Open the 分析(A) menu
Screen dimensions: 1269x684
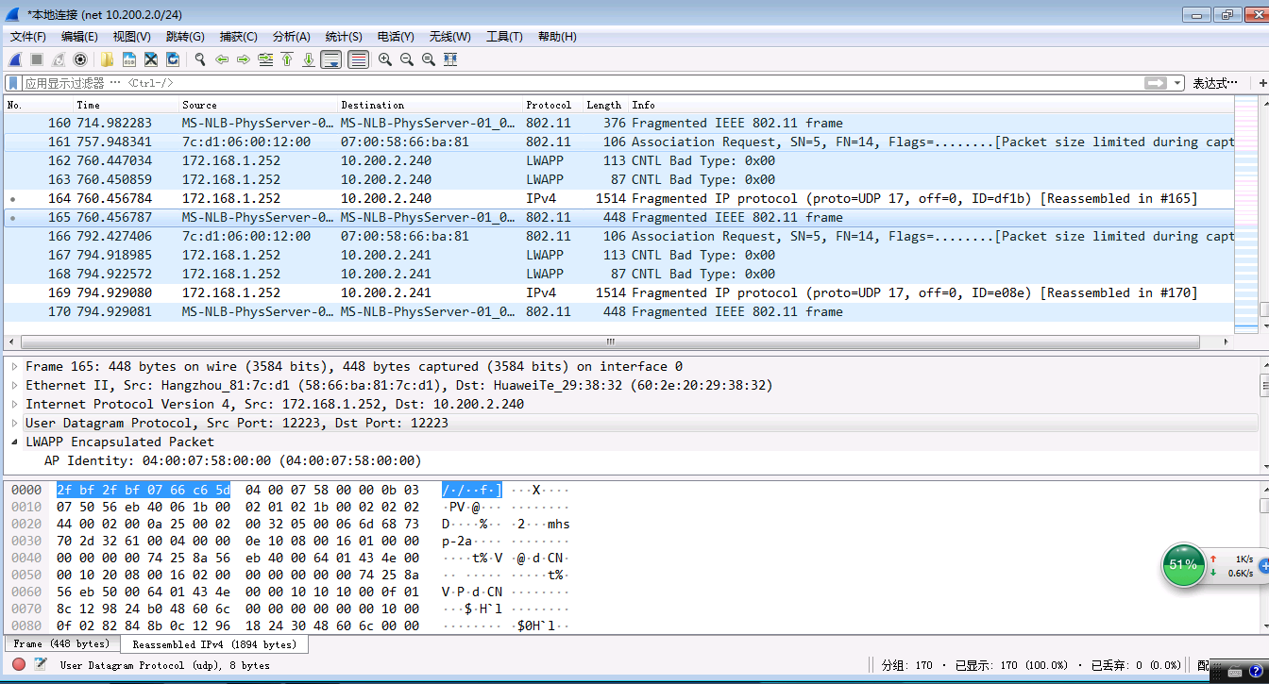tap(291, 37)
